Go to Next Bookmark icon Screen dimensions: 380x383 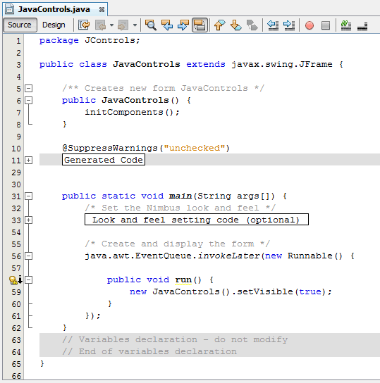point(235,25)
